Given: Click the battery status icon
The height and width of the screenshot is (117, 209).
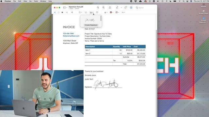Looking at the screenshot, I should click(x=175, y=1).
